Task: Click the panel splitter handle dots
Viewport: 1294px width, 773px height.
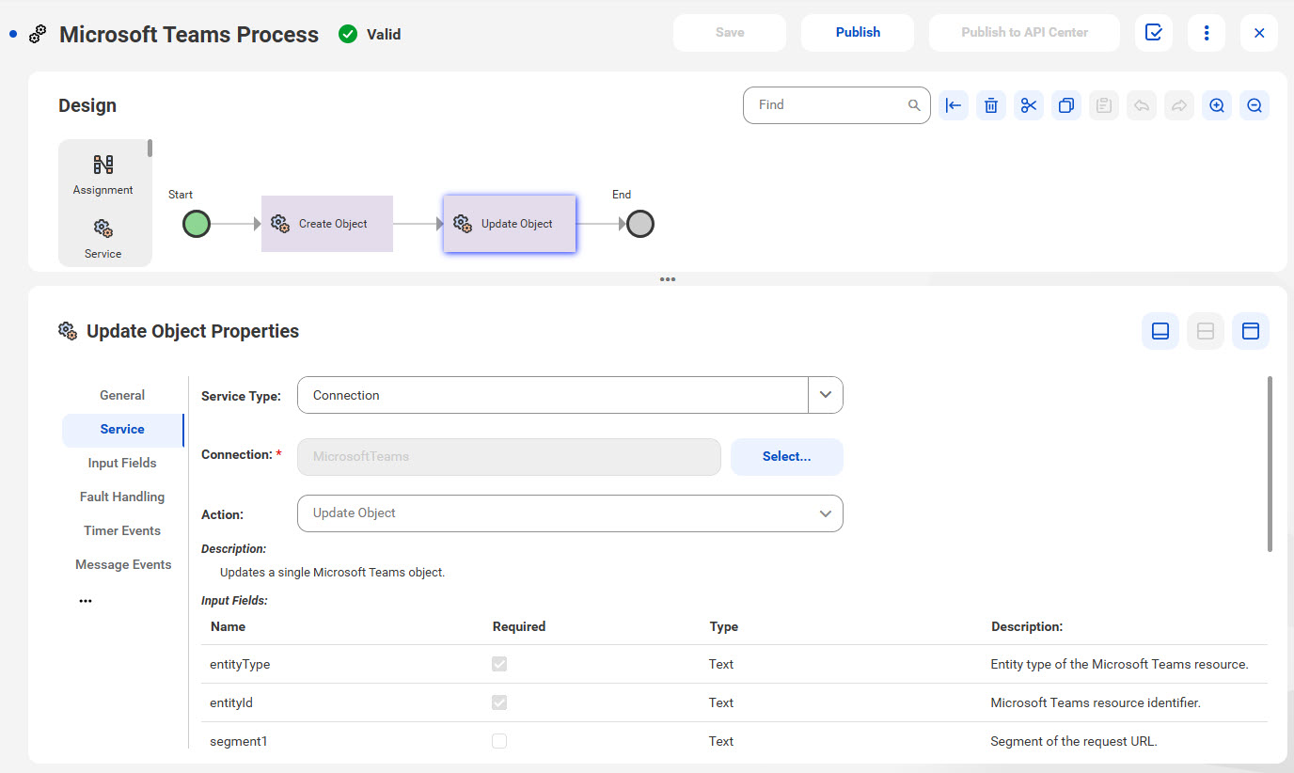Action: click(668, 279)
